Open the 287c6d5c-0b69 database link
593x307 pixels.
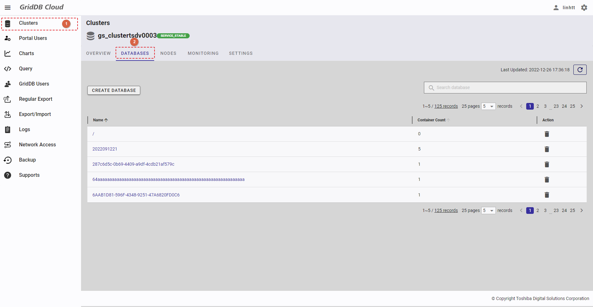tap(133, 164)
